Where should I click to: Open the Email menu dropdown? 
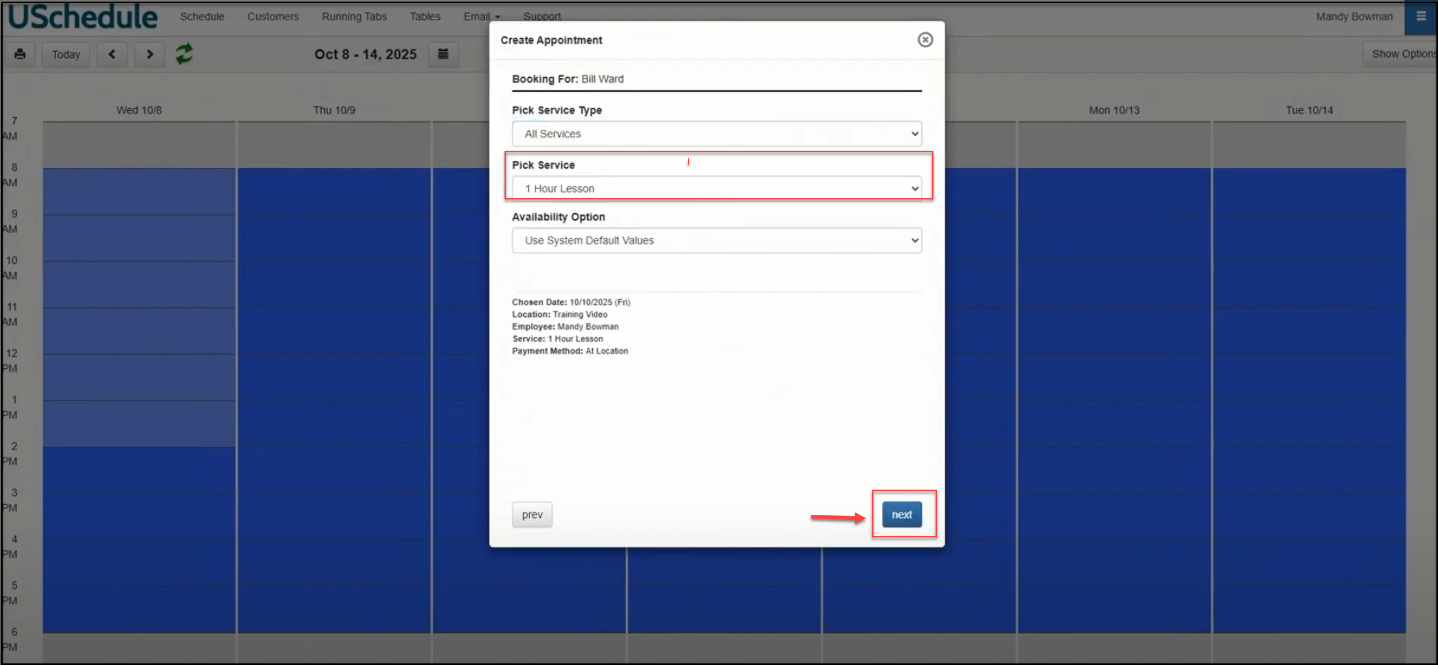[x=481, y=17]
